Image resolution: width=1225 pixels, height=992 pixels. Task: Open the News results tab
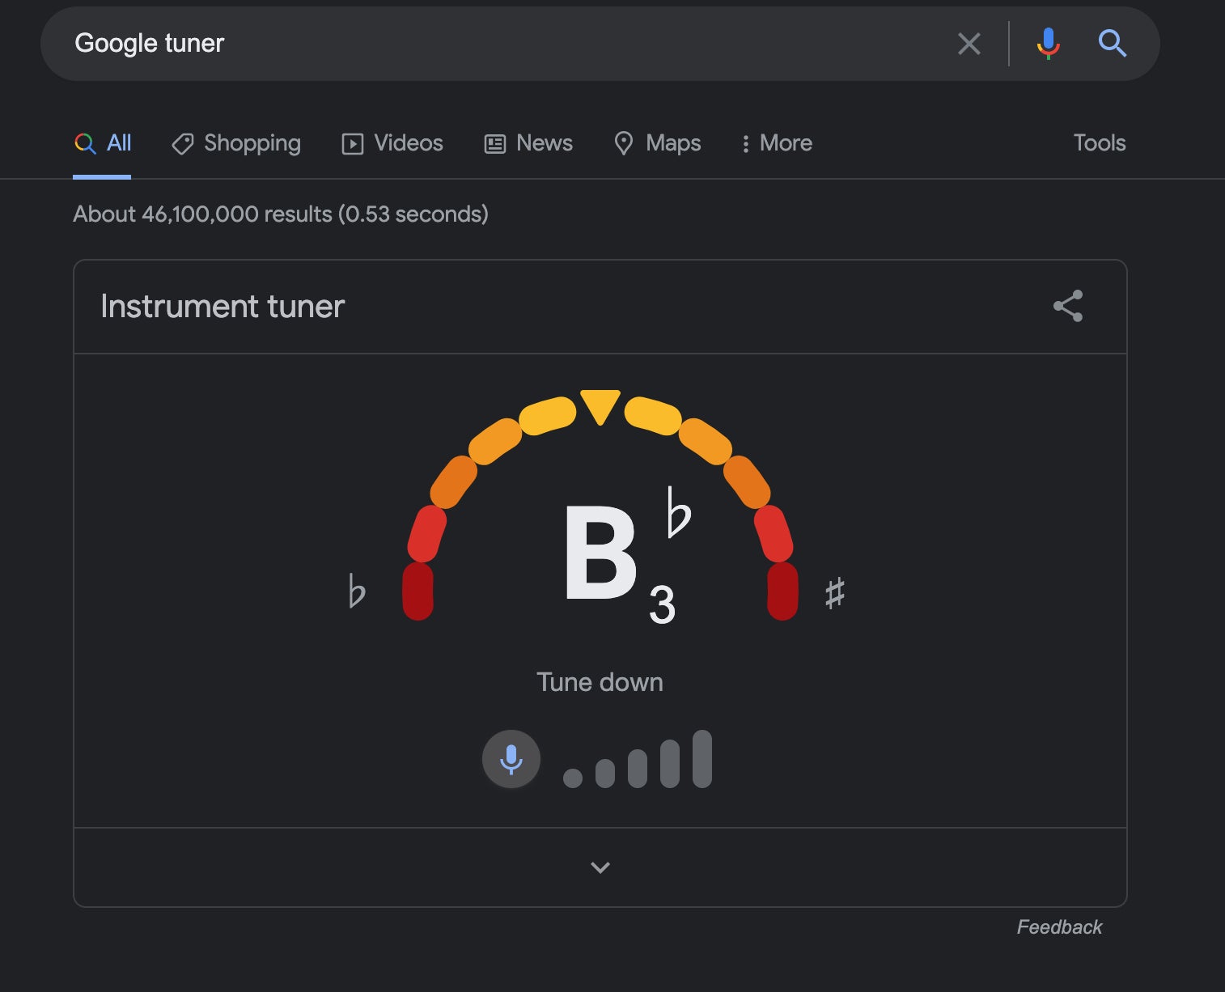coord(528,143)
